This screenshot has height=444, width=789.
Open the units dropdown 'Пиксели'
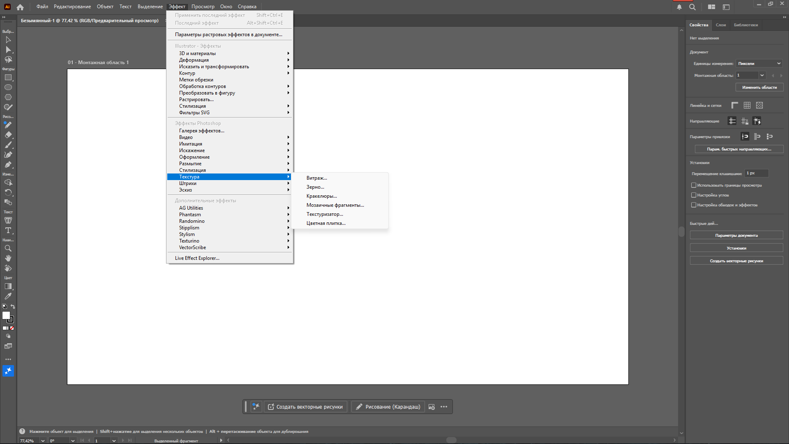pyautogui.click(x=759, y=63)
